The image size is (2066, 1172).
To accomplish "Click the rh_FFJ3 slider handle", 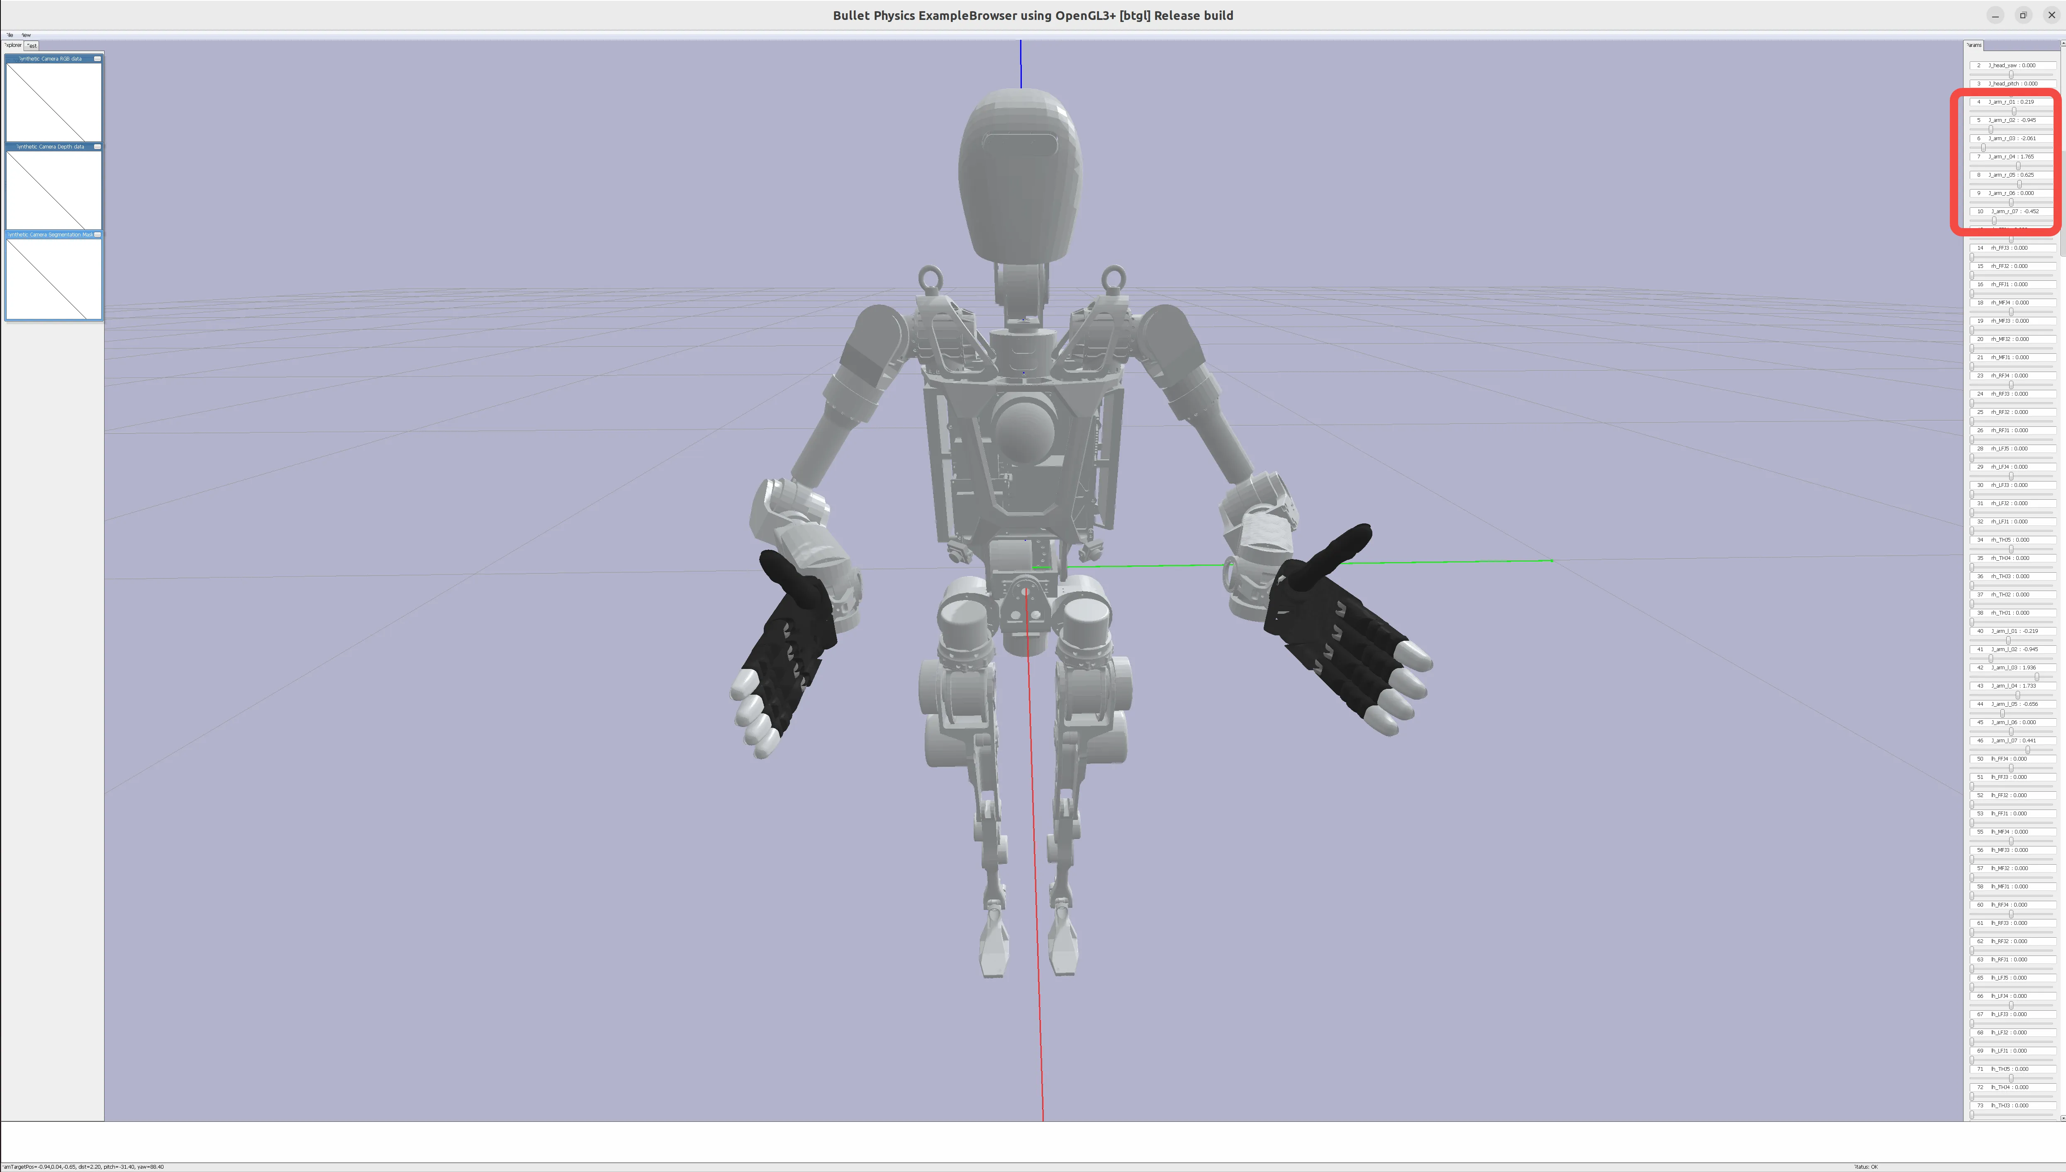I will click(1972, 257).
